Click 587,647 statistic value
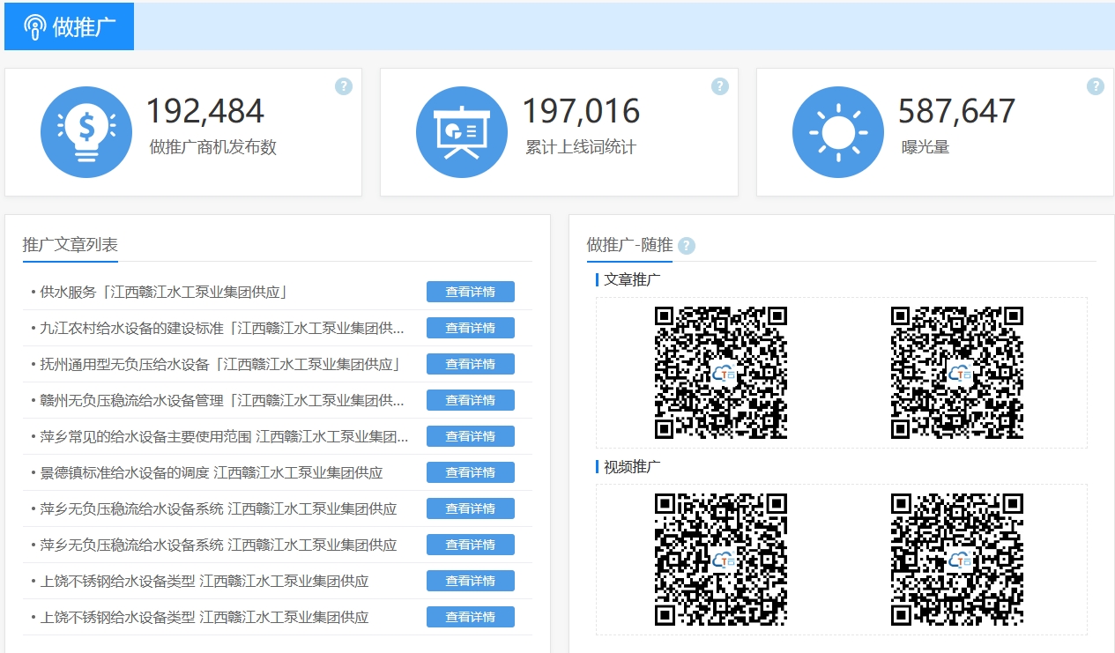Image resolution: width=1115 pixels, height=653 pixels. click(x=957, y=111)
